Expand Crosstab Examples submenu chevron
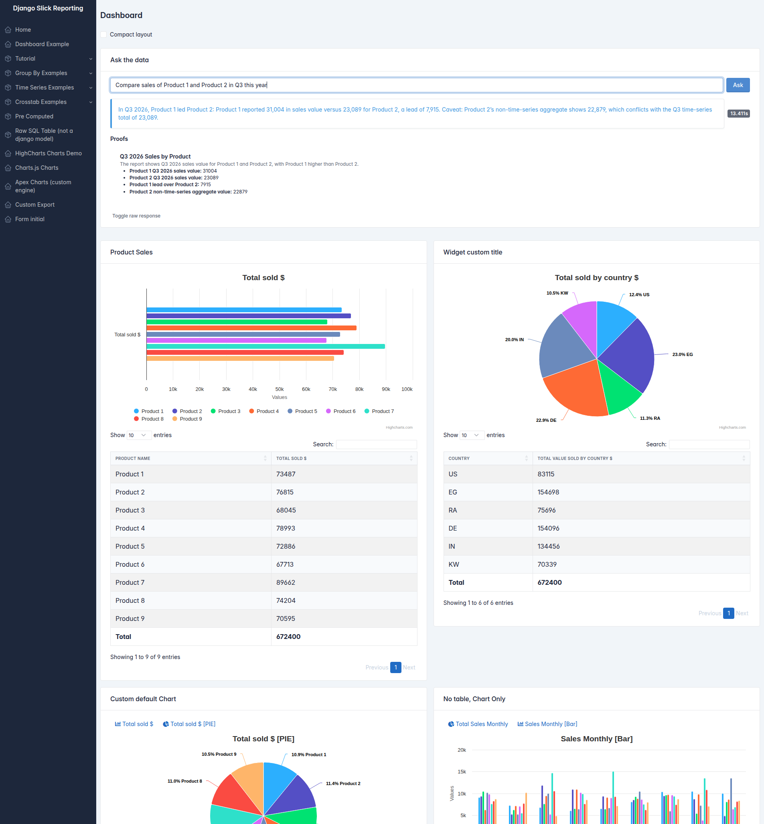Screen dimensions: 764x824 91,102
